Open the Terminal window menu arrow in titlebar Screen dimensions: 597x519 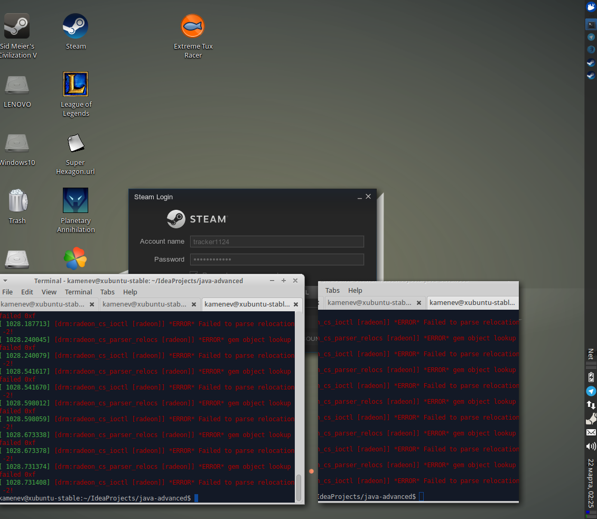pos(5,281)
